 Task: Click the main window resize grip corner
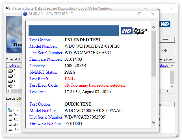pyautogui.click(x=176, y=135)
